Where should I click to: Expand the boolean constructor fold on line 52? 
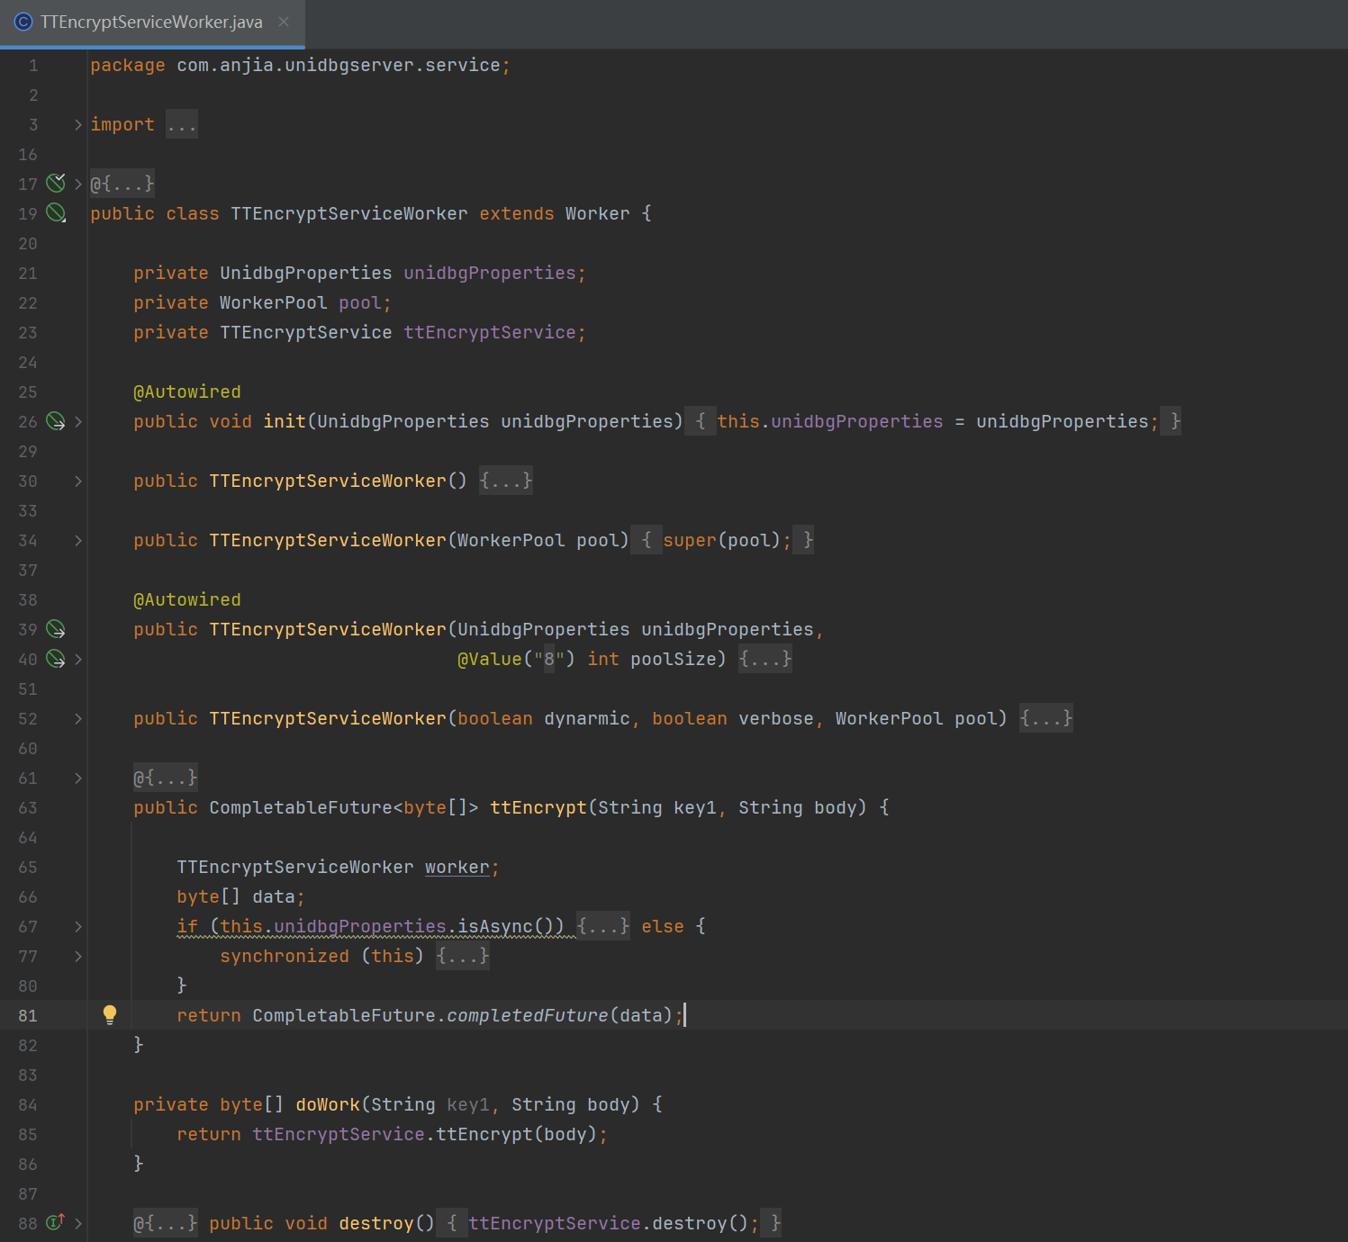tap(78, 718)
